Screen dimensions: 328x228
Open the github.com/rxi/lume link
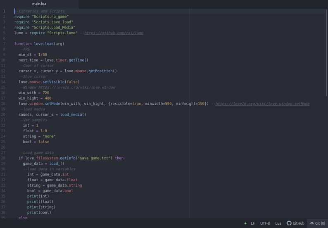pos(114,33)
